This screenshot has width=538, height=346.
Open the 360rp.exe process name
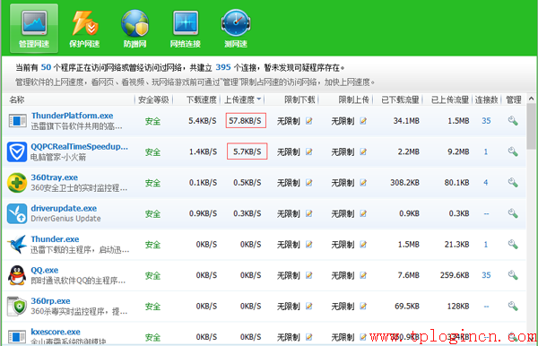pos(50,301)
